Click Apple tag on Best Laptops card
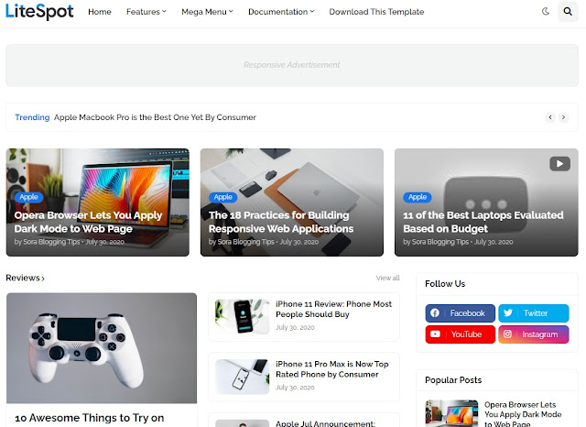This screenshot has width=586, height=427. coord(418,197)
